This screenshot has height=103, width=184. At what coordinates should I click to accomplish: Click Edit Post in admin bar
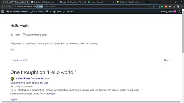coord(69,11)
